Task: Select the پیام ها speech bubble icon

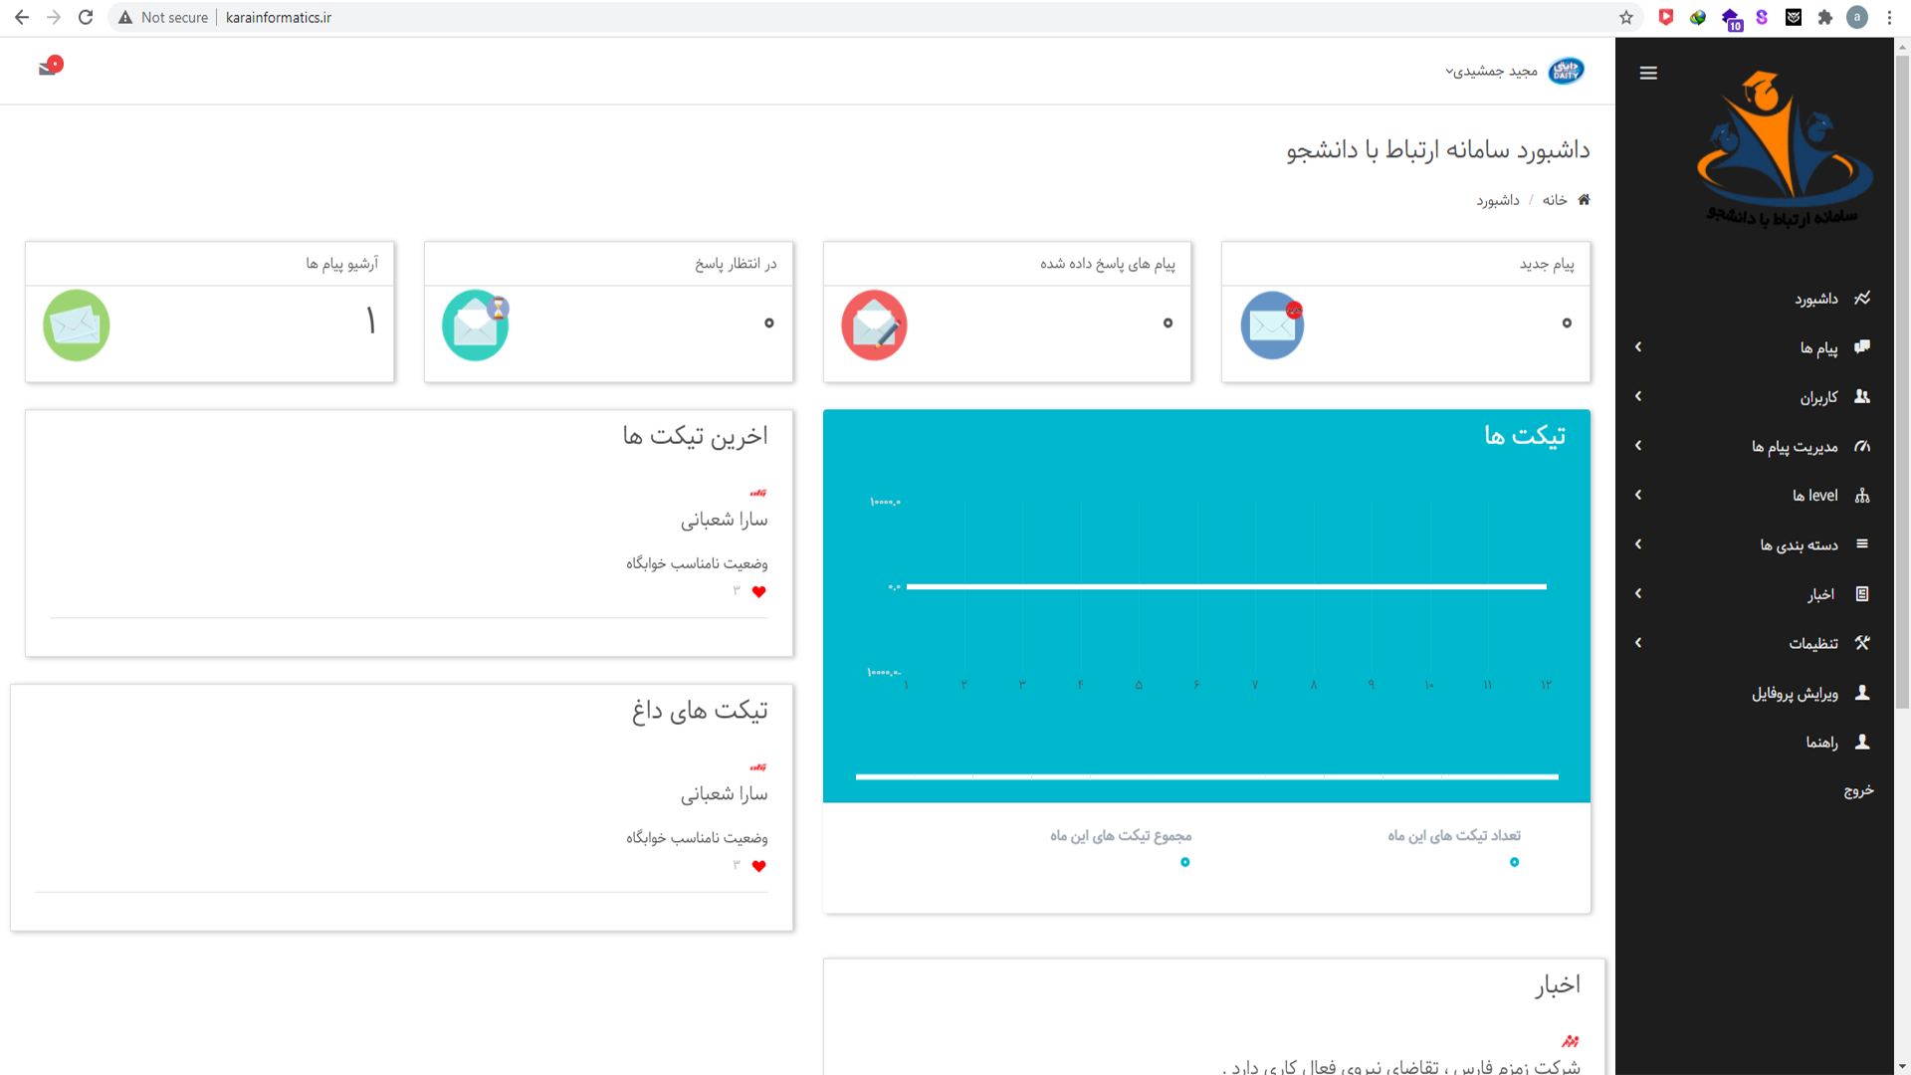Action: point(1863,346)
